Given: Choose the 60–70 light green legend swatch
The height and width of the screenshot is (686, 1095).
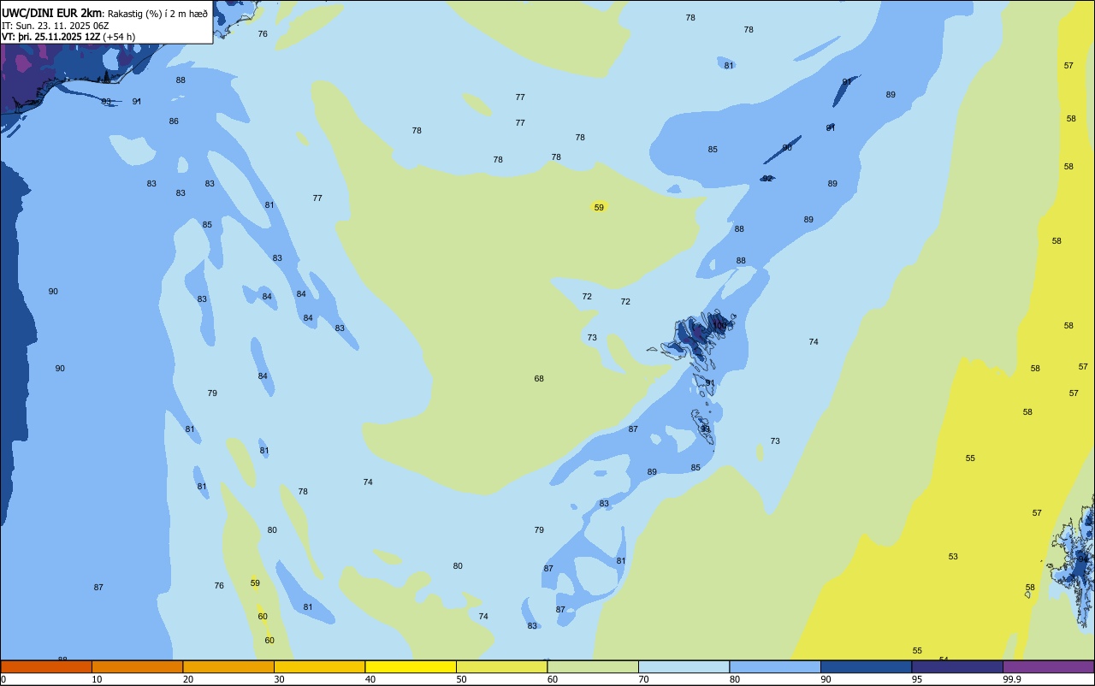Looking at the screenshot, I should 593,666.
